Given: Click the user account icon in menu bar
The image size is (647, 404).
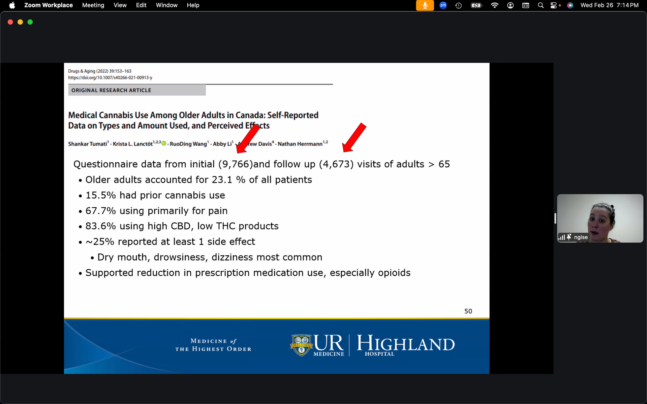Looking at the screenshot, I should click(x=510, y=5).
